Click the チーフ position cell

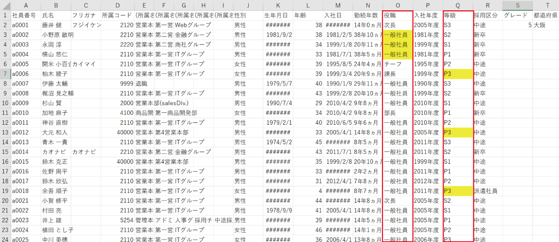click(397, 64)
